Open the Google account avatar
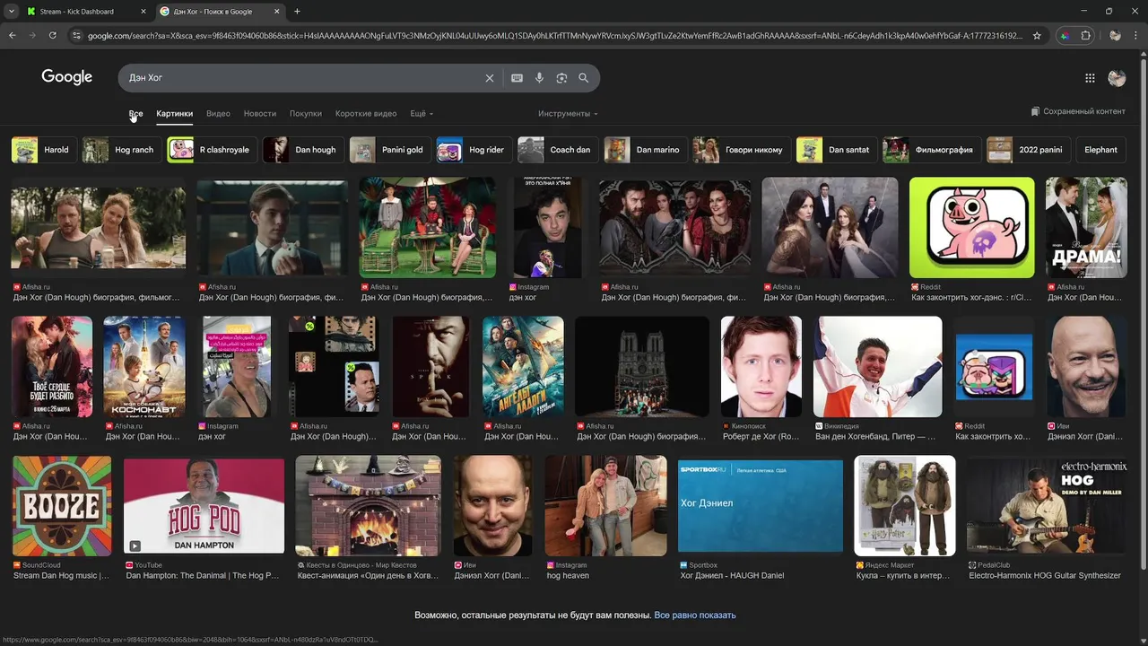This screenshot has width=1148, height=646. pyautogui.click(x=1117, y=78)
